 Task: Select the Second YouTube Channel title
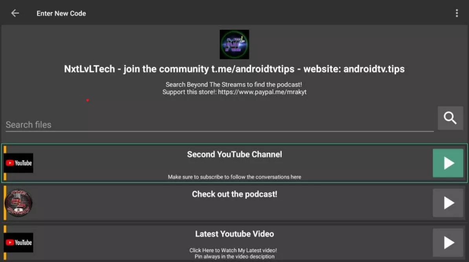click(234, 154)
